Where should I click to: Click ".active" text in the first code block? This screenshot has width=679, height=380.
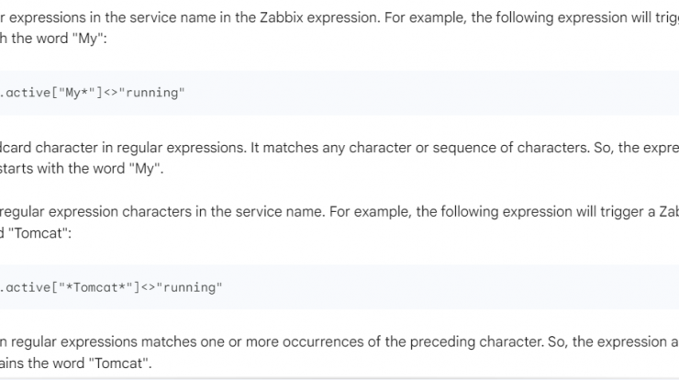pos(25,93)
